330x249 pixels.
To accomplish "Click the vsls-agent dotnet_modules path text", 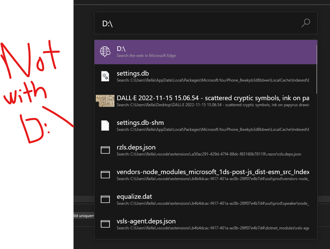I will 213,228.
